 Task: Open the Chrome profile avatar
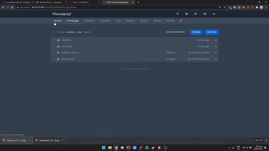[261, 8]
